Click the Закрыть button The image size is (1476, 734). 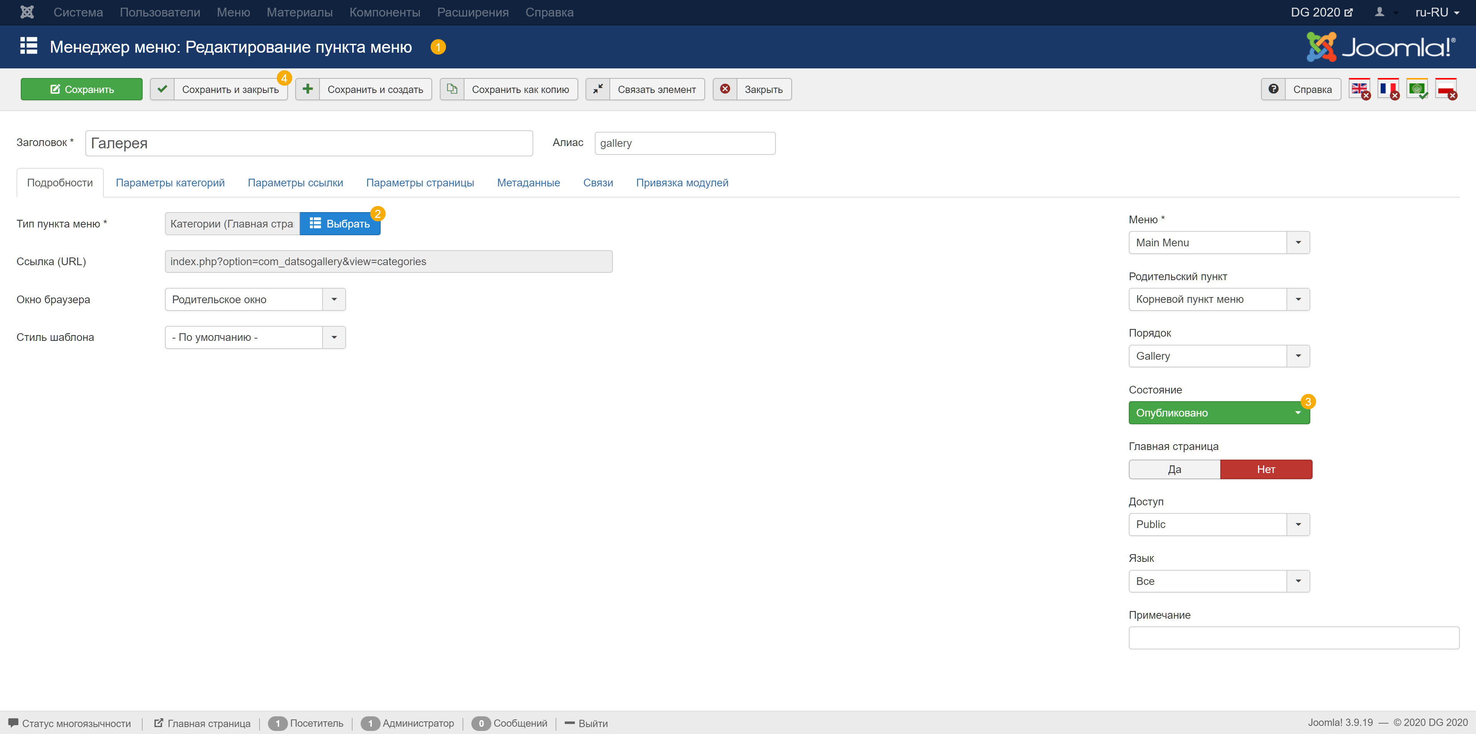point(752,89)
